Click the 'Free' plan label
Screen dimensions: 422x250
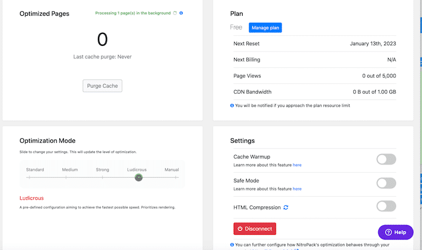tap(236, 27)
